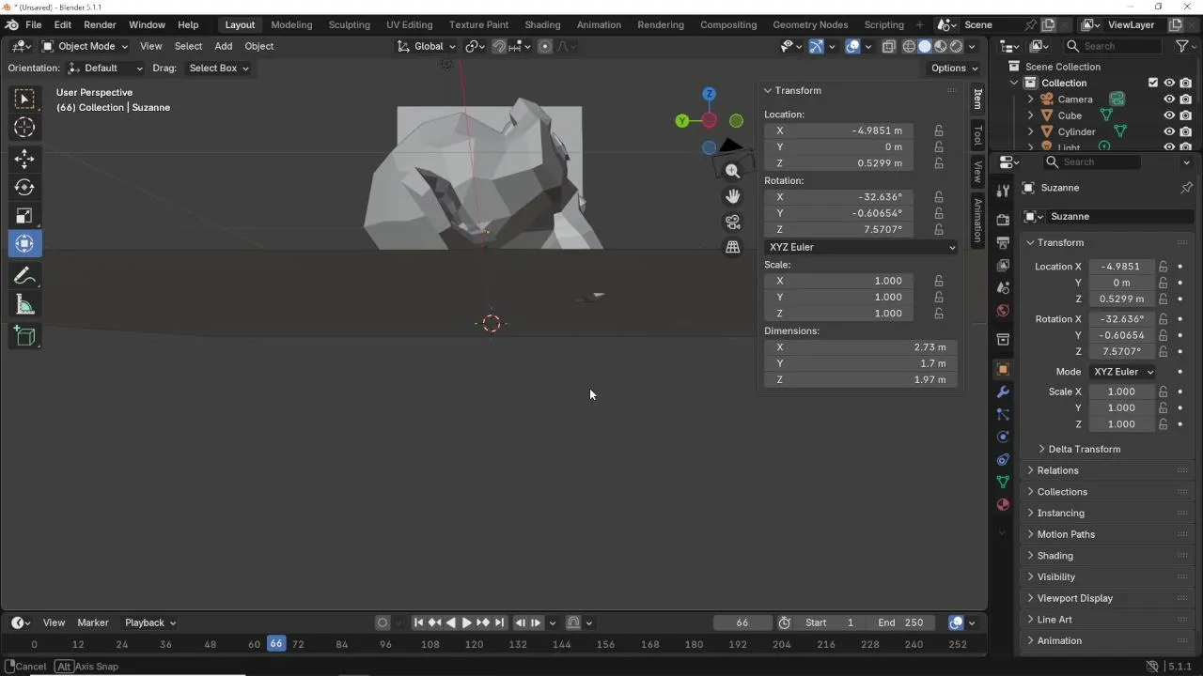Toggle Collection exclude checkbox
This screenshot has width=1203, height=676.
[x=1153, y=83]
